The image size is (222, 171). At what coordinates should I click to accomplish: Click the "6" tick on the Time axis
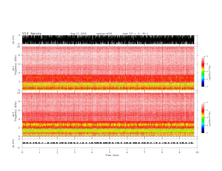pos(127,152)
